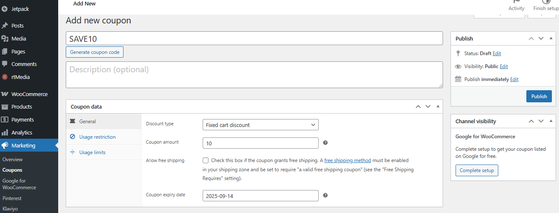This screenshot has width=559, height=213.
Task: Click the calendar icon beside Publish immediately
Action: point(458,79)
